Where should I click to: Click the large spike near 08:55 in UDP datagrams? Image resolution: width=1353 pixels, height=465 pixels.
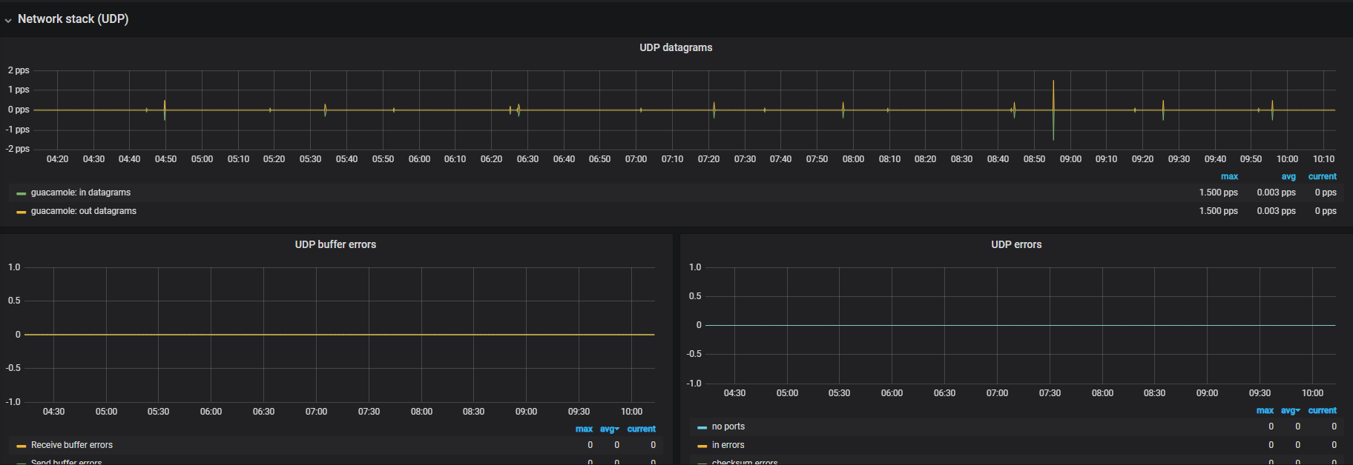(x=1053, y=110)
